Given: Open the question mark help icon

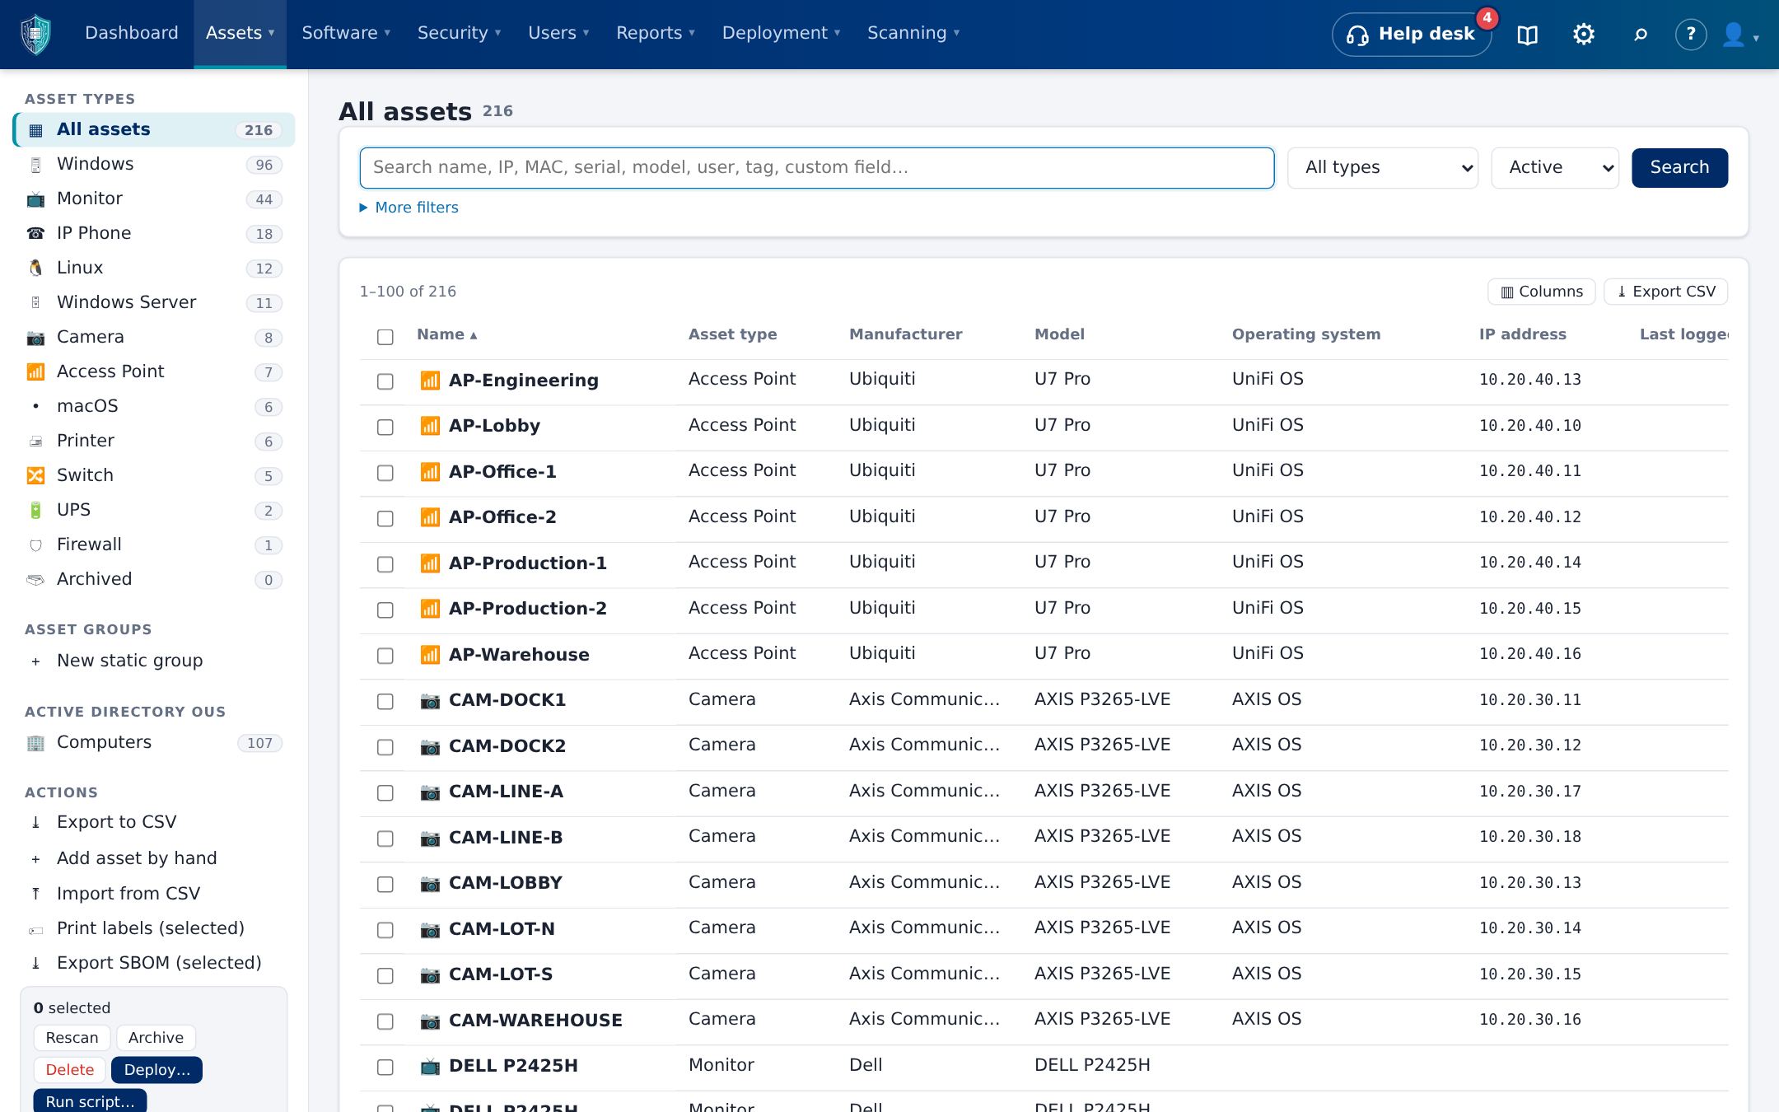Looking at the screenshot, I should [1691, 35].
